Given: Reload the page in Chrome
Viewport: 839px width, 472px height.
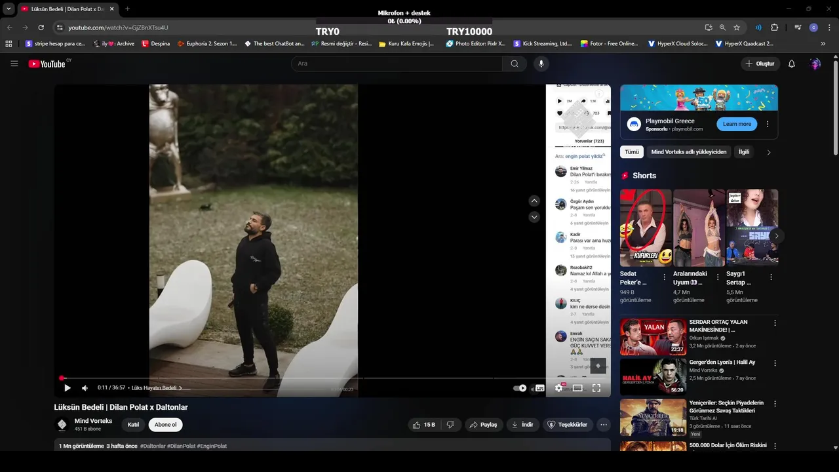Looking at the screenshot, I should pyautogui.click(x=41, y=28).
